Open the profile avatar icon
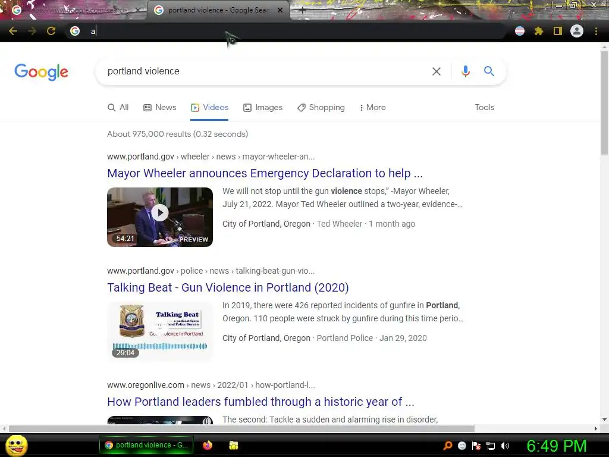This screenshot has width=609, height=457. click(577, 31)
